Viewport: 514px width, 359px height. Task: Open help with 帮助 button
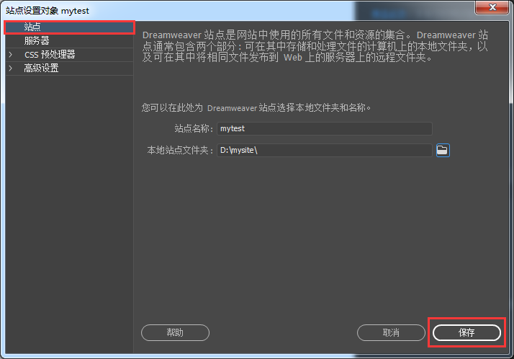pyautogui.click(x=175, y=333)
